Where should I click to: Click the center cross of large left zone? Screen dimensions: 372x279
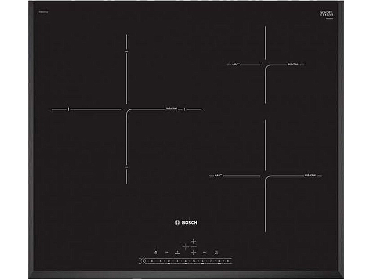click(126, 110)
